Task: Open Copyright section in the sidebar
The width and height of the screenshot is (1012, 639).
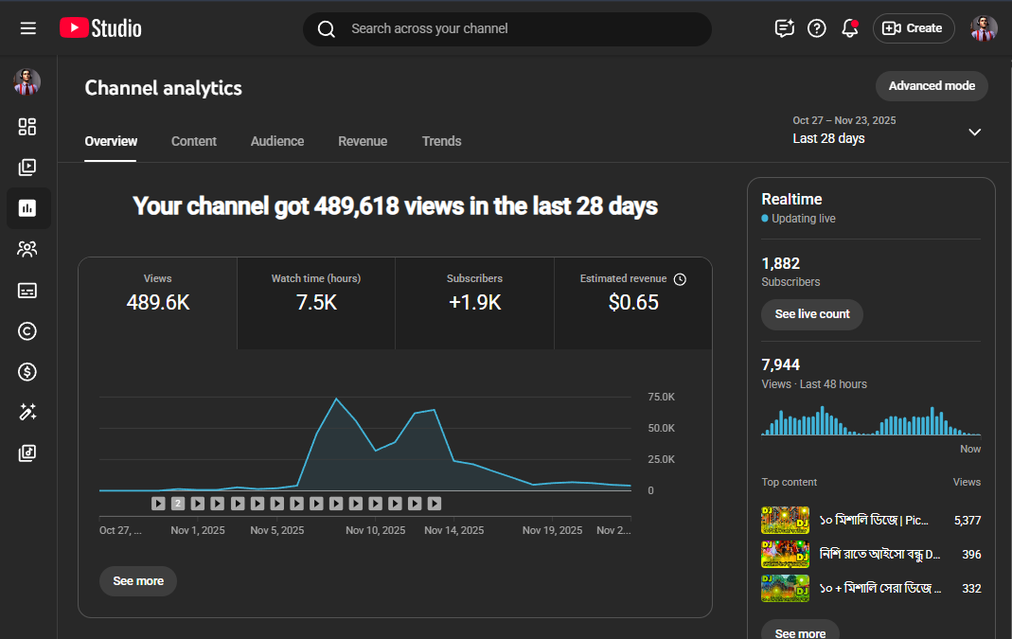Action: coord(27,331)
